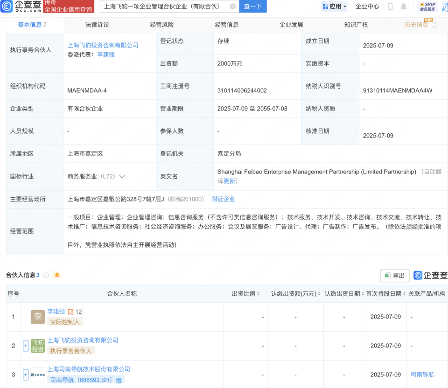Viewport: 448px width, 388px height.
Task: Open the 附近企业 link
Action: point(223,199)
